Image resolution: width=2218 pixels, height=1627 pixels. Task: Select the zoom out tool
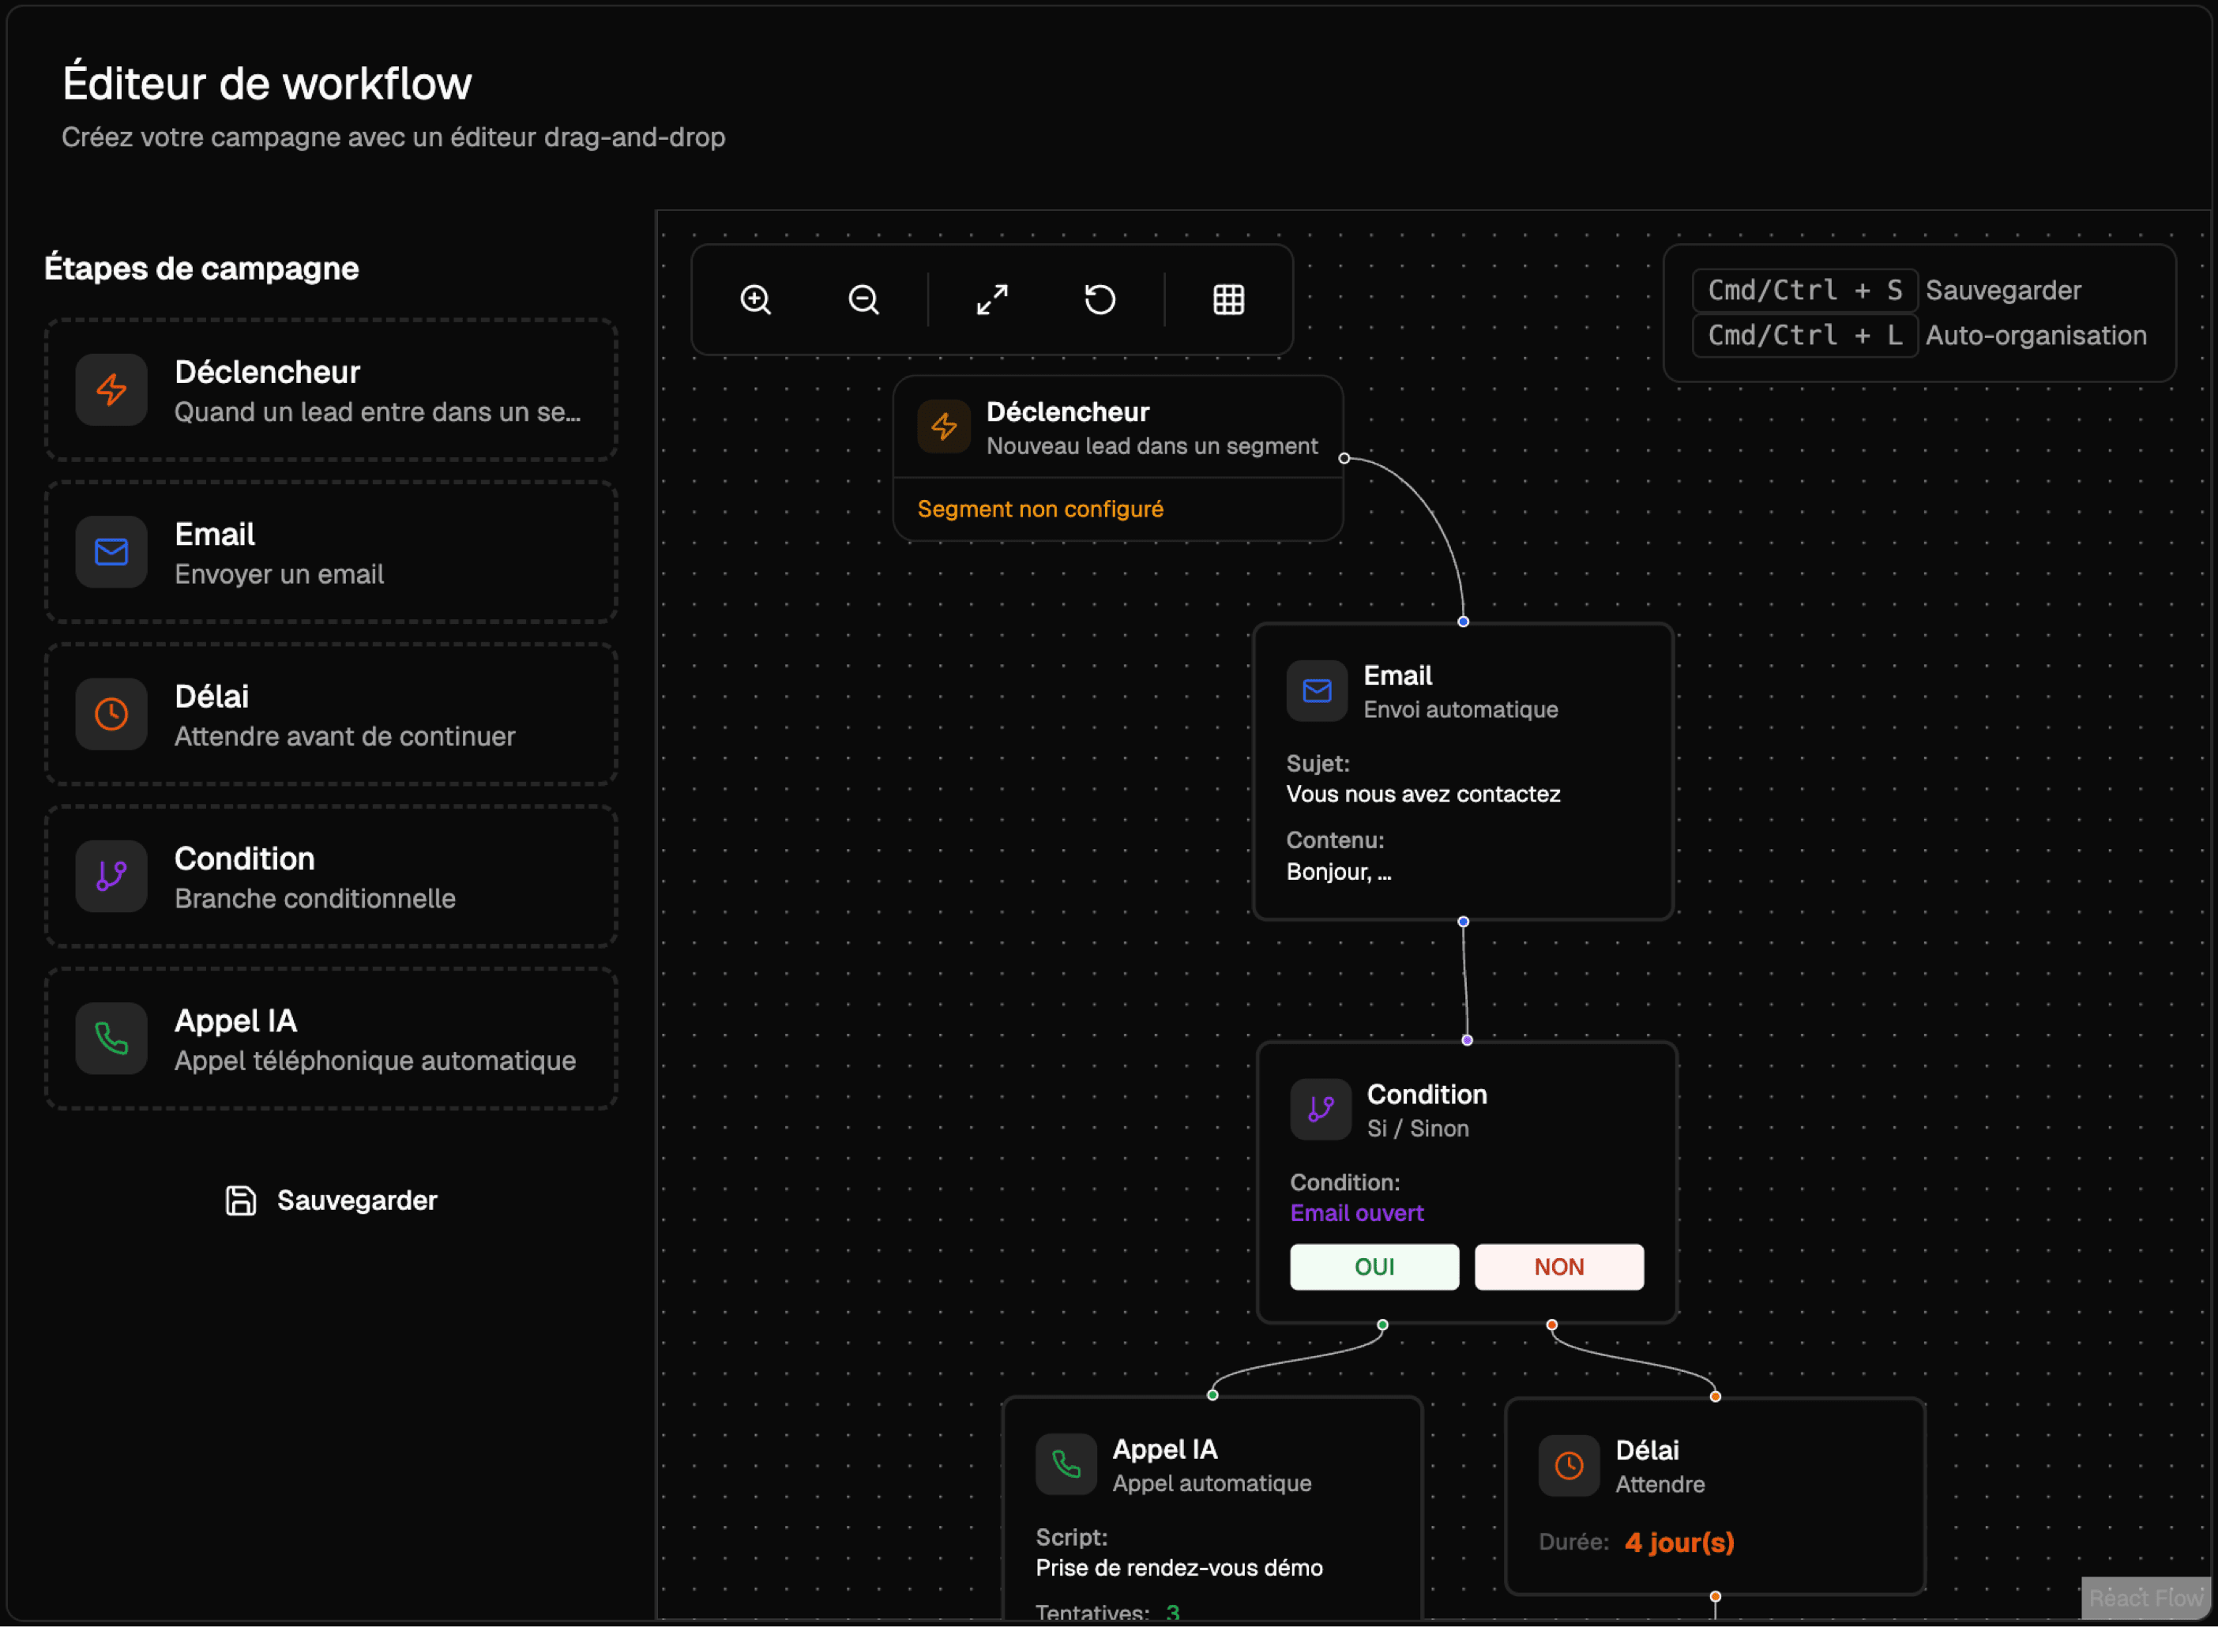click(863, 299)
